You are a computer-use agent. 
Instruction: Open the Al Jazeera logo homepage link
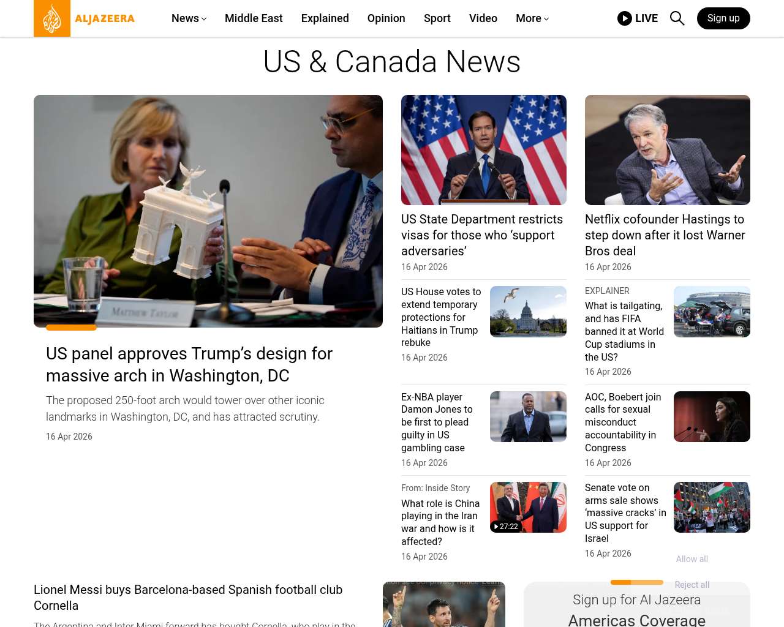[x=85, y=18]
